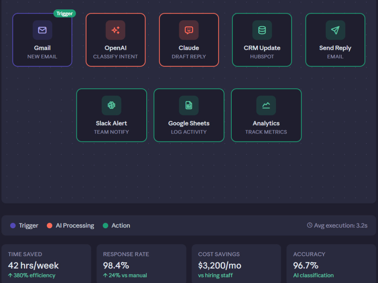Click the AI classification text
Image resolution: width=378 pixels, height=283 pixels.
(313, 275)
